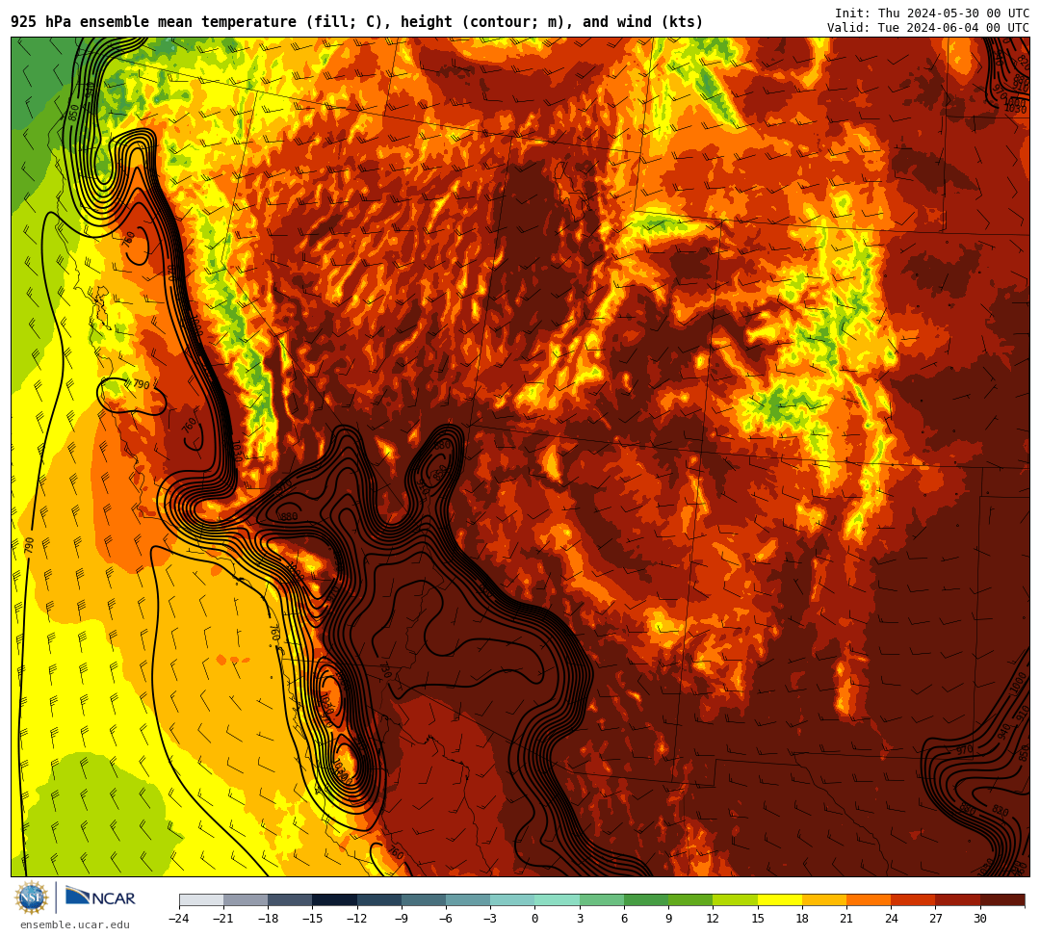This screenshot has height=937, width=1040.
Task: Click the colorbar tick label '6'
Action: [x=624, y=919]
